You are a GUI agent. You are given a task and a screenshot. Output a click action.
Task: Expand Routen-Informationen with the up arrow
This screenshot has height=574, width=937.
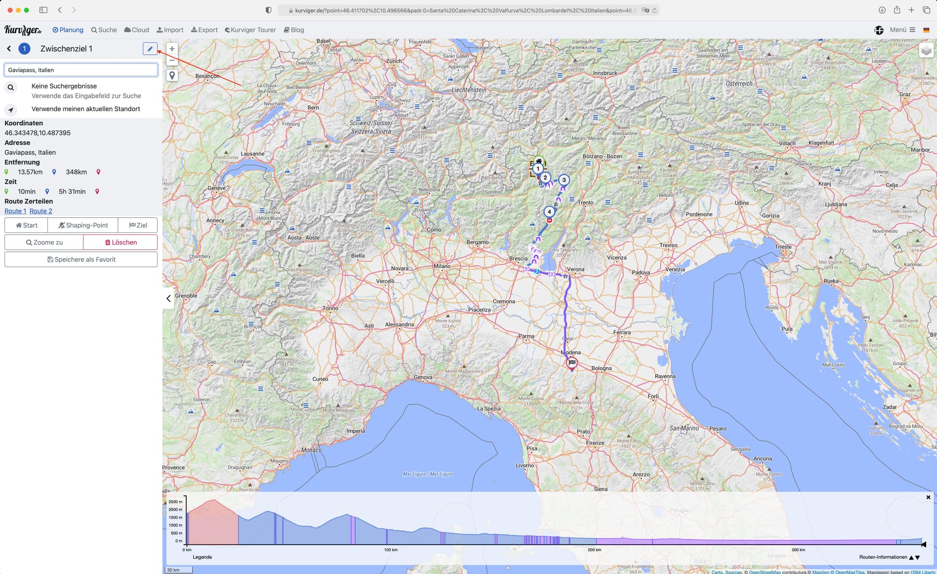click(x=911, y=557)
